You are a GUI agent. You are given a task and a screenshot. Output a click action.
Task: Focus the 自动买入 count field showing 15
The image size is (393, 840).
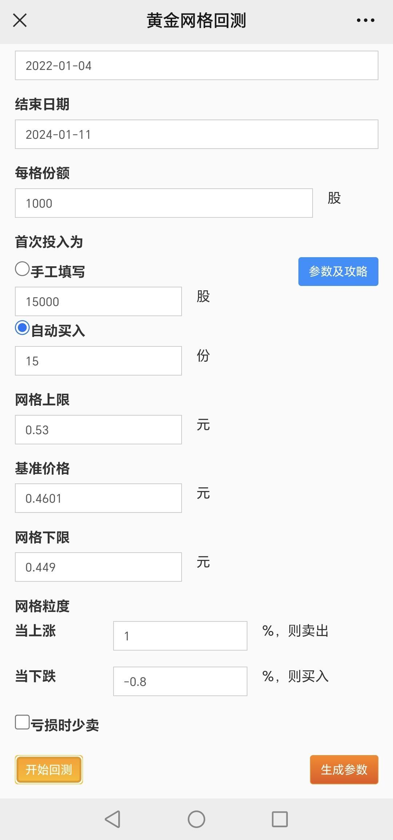[98, 361]
